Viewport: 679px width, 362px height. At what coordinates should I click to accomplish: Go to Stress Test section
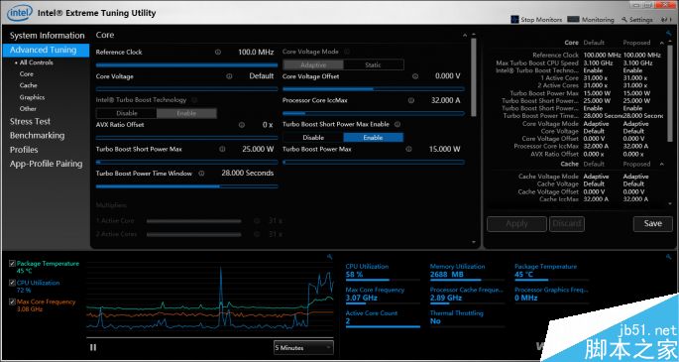(31, 121)
